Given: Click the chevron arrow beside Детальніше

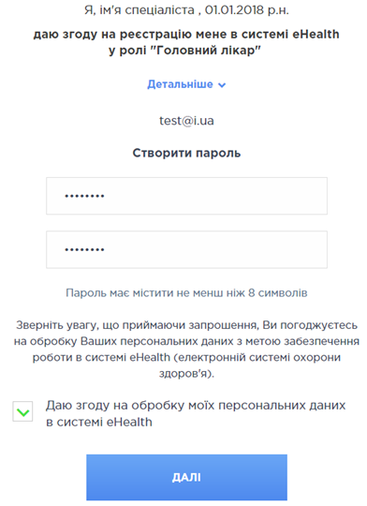Looking at the screenshot, I should pyautogui.click(x=222, y=85).
